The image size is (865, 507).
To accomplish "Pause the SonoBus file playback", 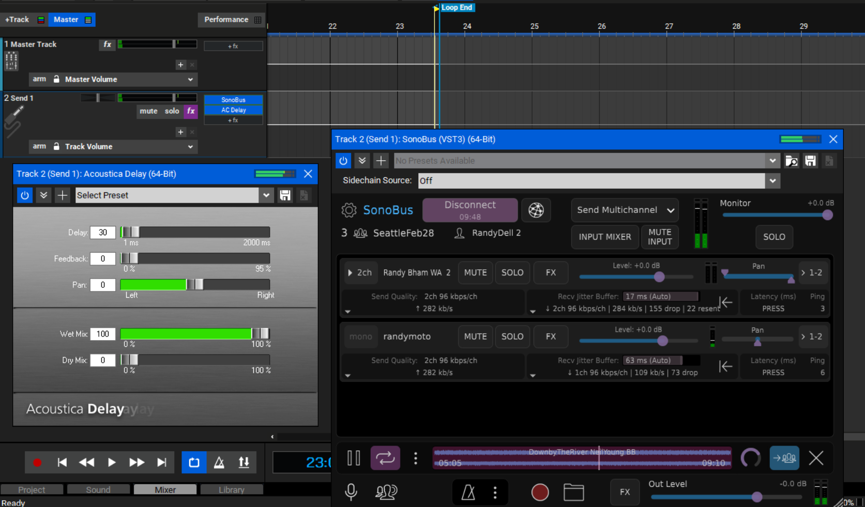I will tap(354, 458).
